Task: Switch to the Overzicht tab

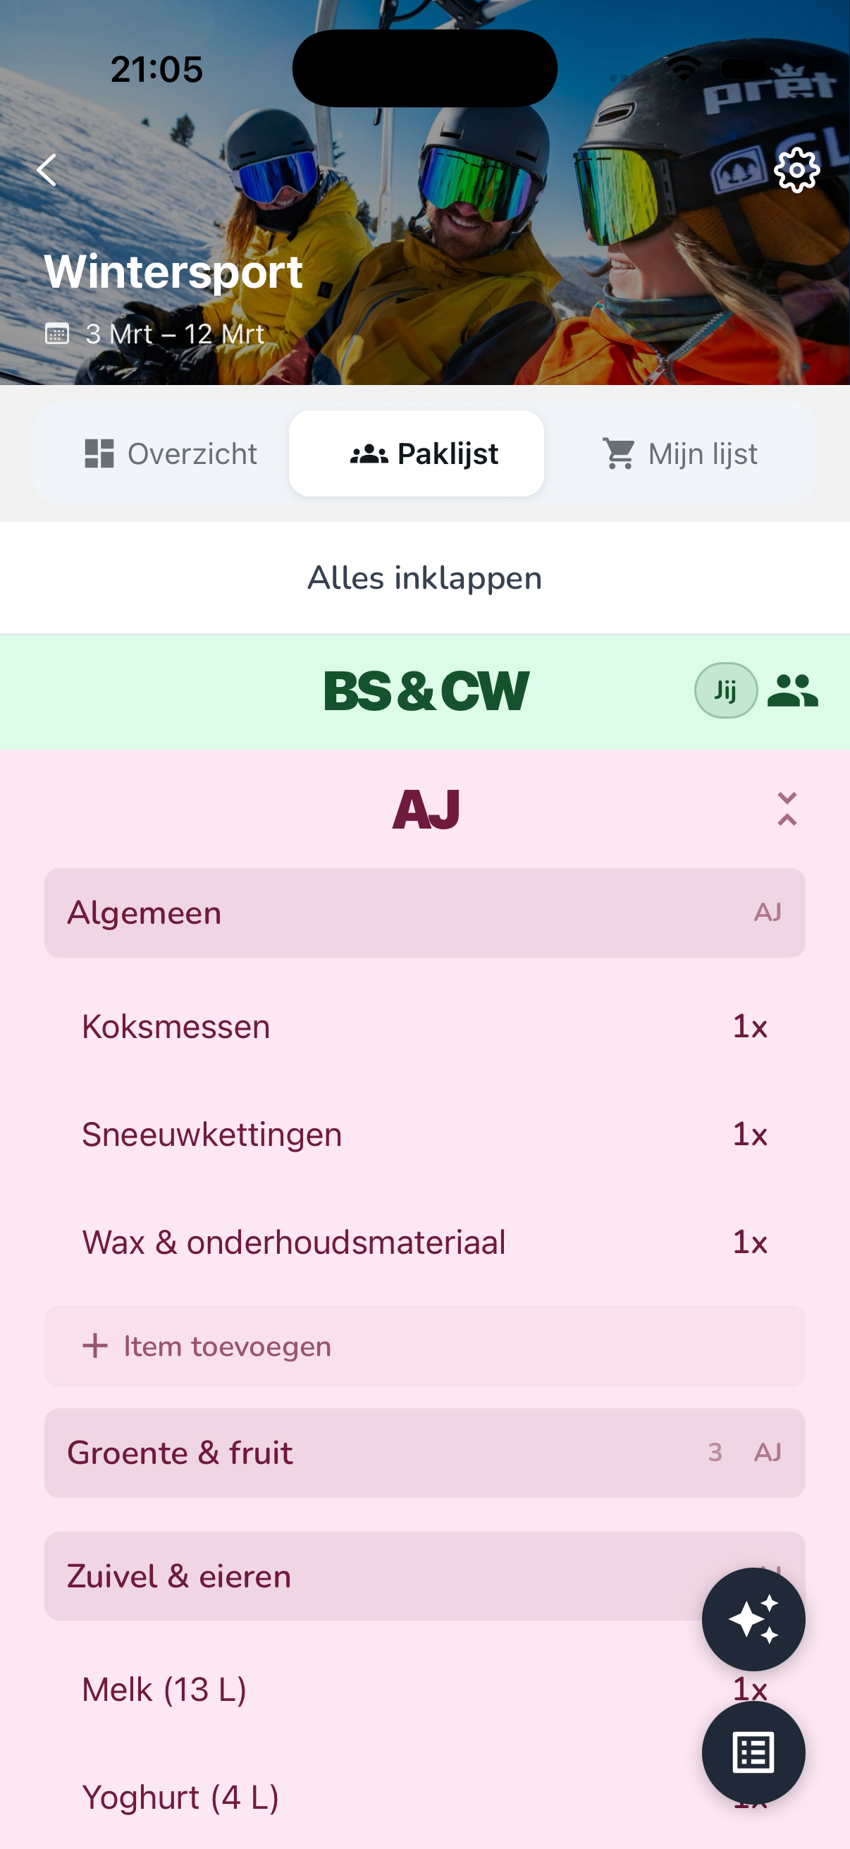Action: [x=171, y=453]
